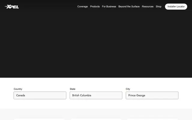Click the XPEL logo
192x120 pixels.
pos(12,7)
